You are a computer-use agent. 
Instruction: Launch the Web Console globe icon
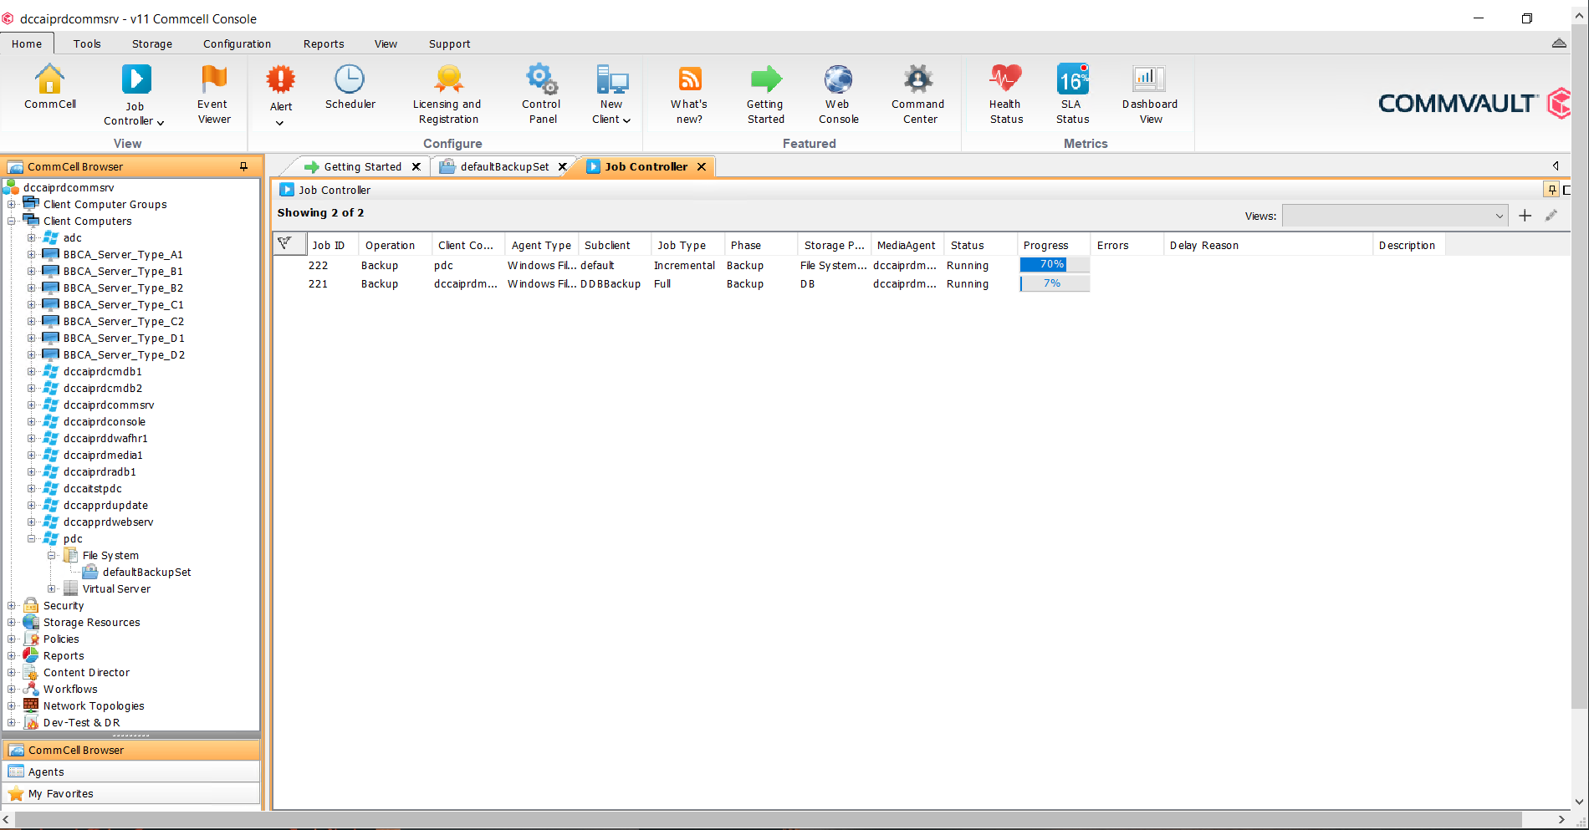point(838,79)
